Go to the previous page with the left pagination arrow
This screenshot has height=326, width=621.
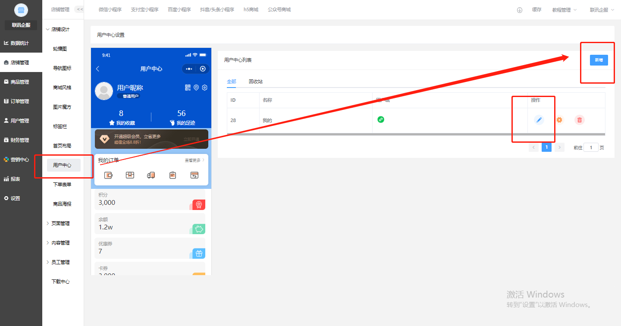tap(533, 147)
